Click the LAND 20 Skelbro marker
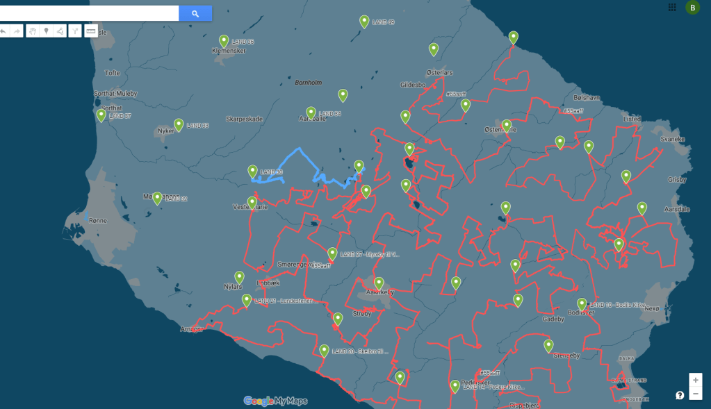This screenshot has width=711, height=409. pos(324,350)
